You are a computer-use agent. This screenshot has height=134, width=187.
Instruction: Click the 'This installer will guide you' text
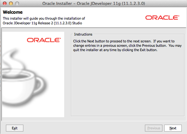44,18
